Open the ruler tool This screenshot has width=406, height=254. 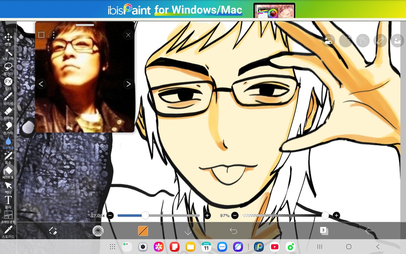tap(380, 41)
